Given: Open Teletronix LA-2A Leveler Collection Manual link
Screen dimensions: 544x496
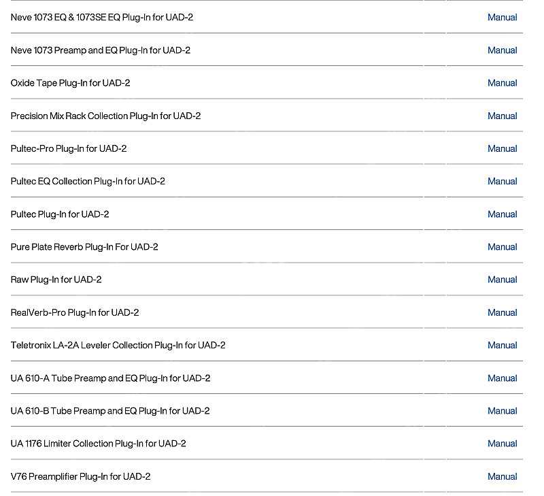Looking at the screenshot, I should 502,345.
